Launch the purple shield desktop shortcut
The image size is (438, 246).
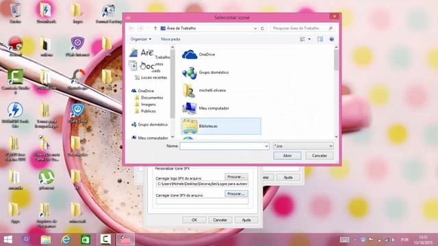77,46
